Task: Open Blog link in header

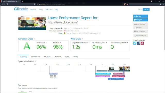Action: point(56,10)
